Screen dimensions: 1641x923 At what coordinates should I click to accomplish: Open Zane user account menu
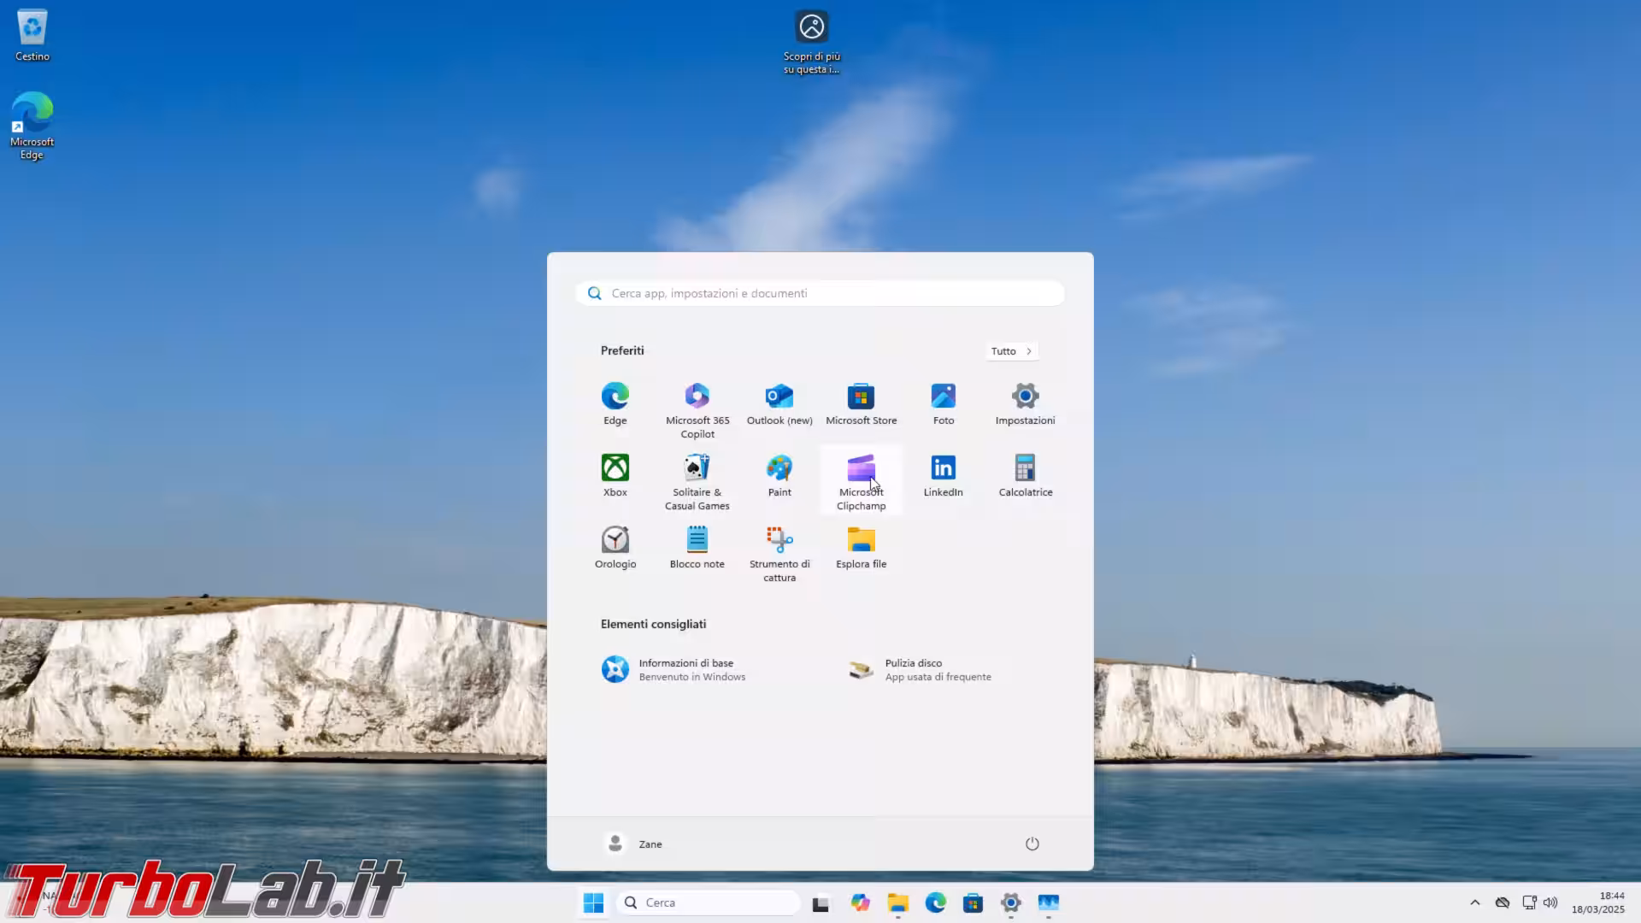[x=633, y=844]
